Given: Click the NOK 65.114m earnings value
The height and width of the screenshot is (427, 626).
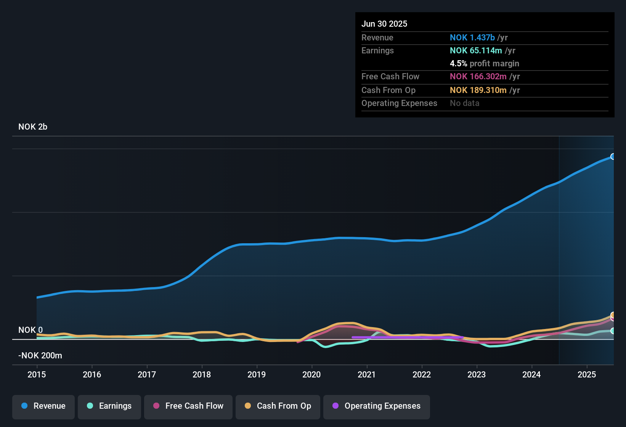Looking at the screenshot, I should pos(476,50).
